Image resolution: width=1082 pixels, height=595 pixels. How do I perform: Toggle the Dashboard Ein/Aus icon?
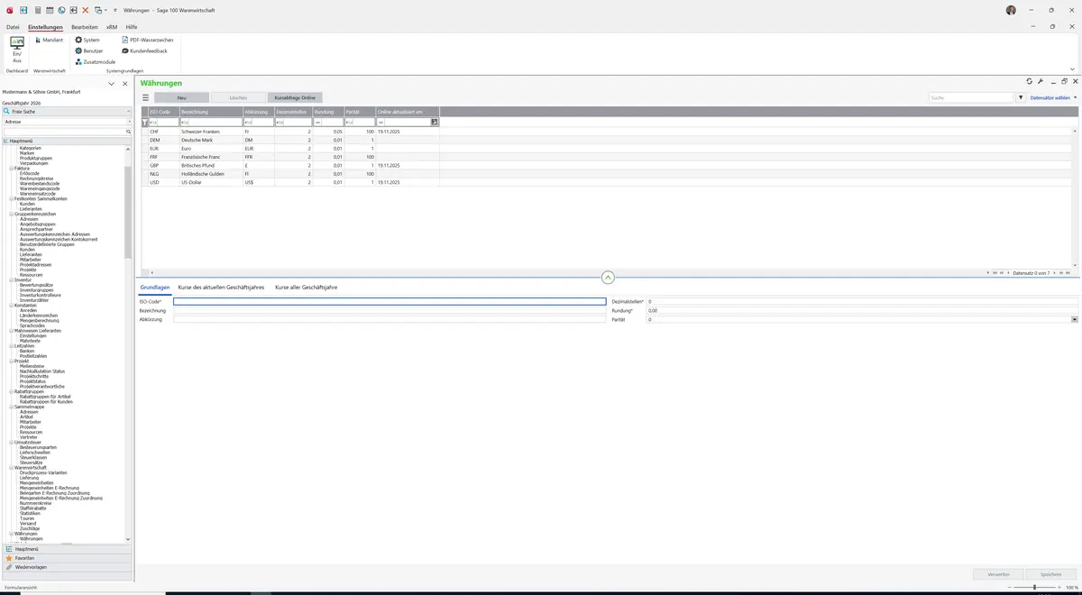17,50
